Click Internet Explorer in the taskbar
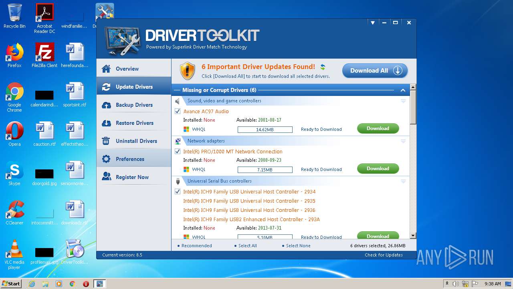Viewport: 513px width, 289px height. tap(32, 284)
